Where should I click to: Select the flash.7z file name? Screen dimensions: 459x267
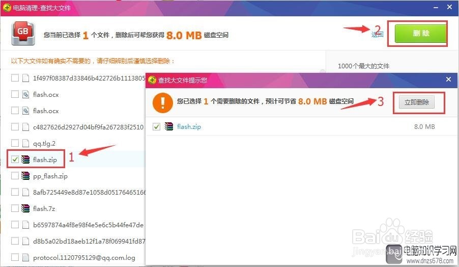(44, 209)
